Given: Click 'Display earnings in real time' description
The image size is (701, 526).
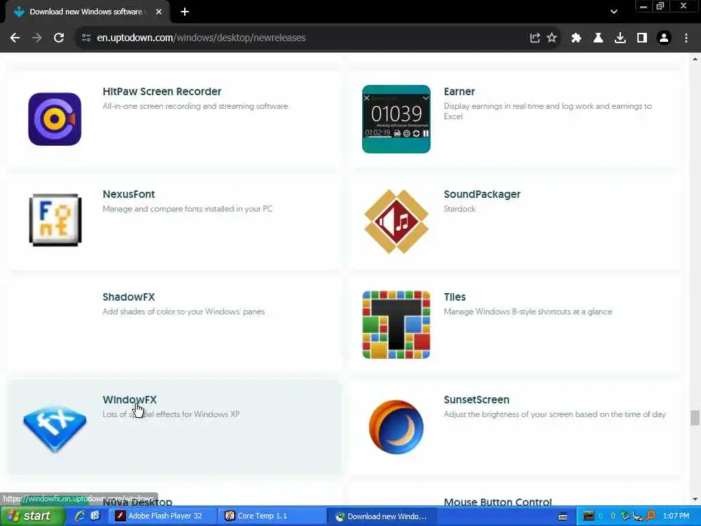Looking at the screenshot, I should (x=548, y=111).
